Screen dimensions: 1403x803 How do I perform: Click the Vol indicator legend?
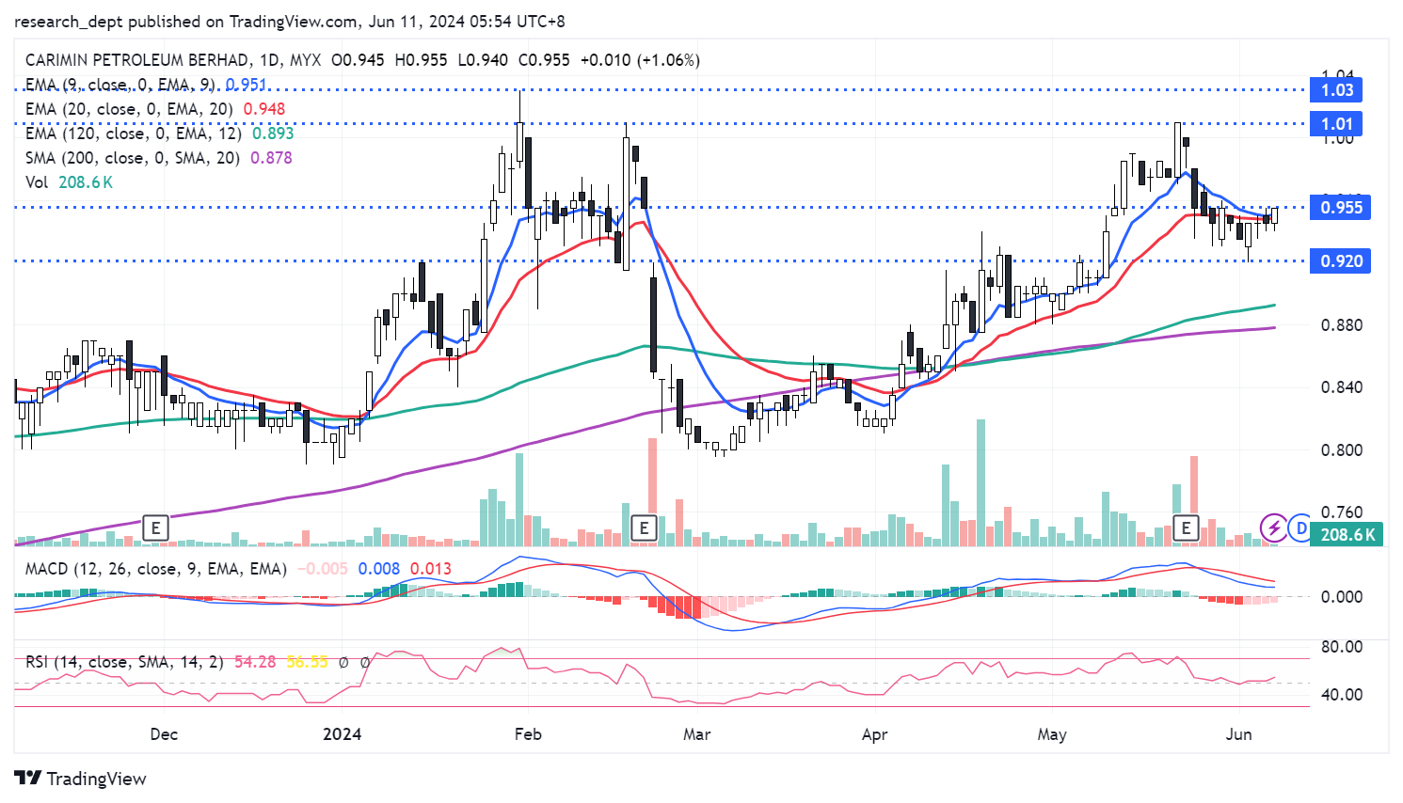37,182
